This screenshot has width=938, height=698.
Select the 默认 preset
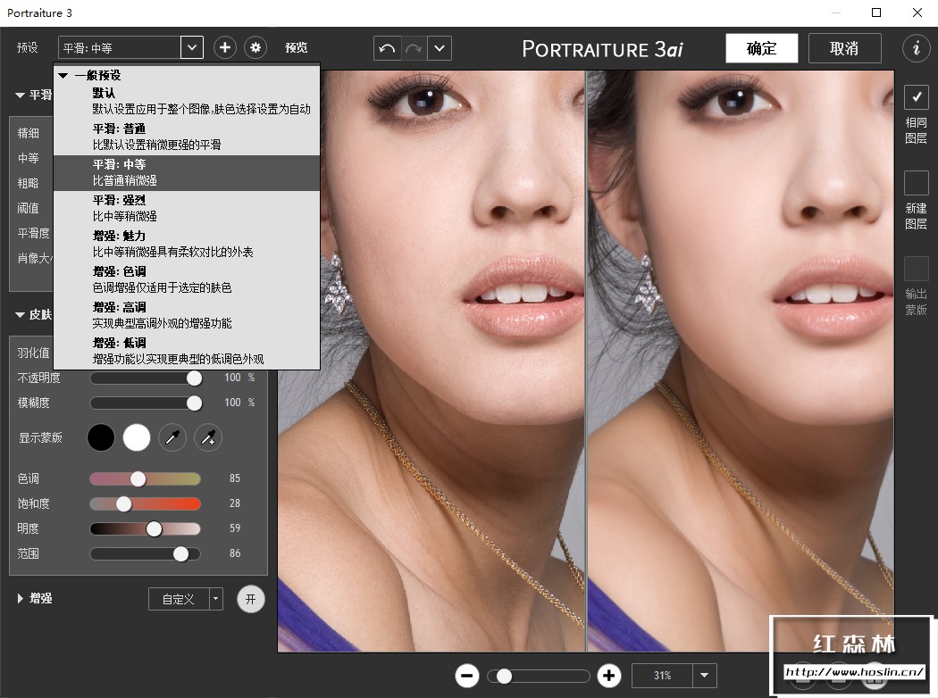tap(187, 102)
